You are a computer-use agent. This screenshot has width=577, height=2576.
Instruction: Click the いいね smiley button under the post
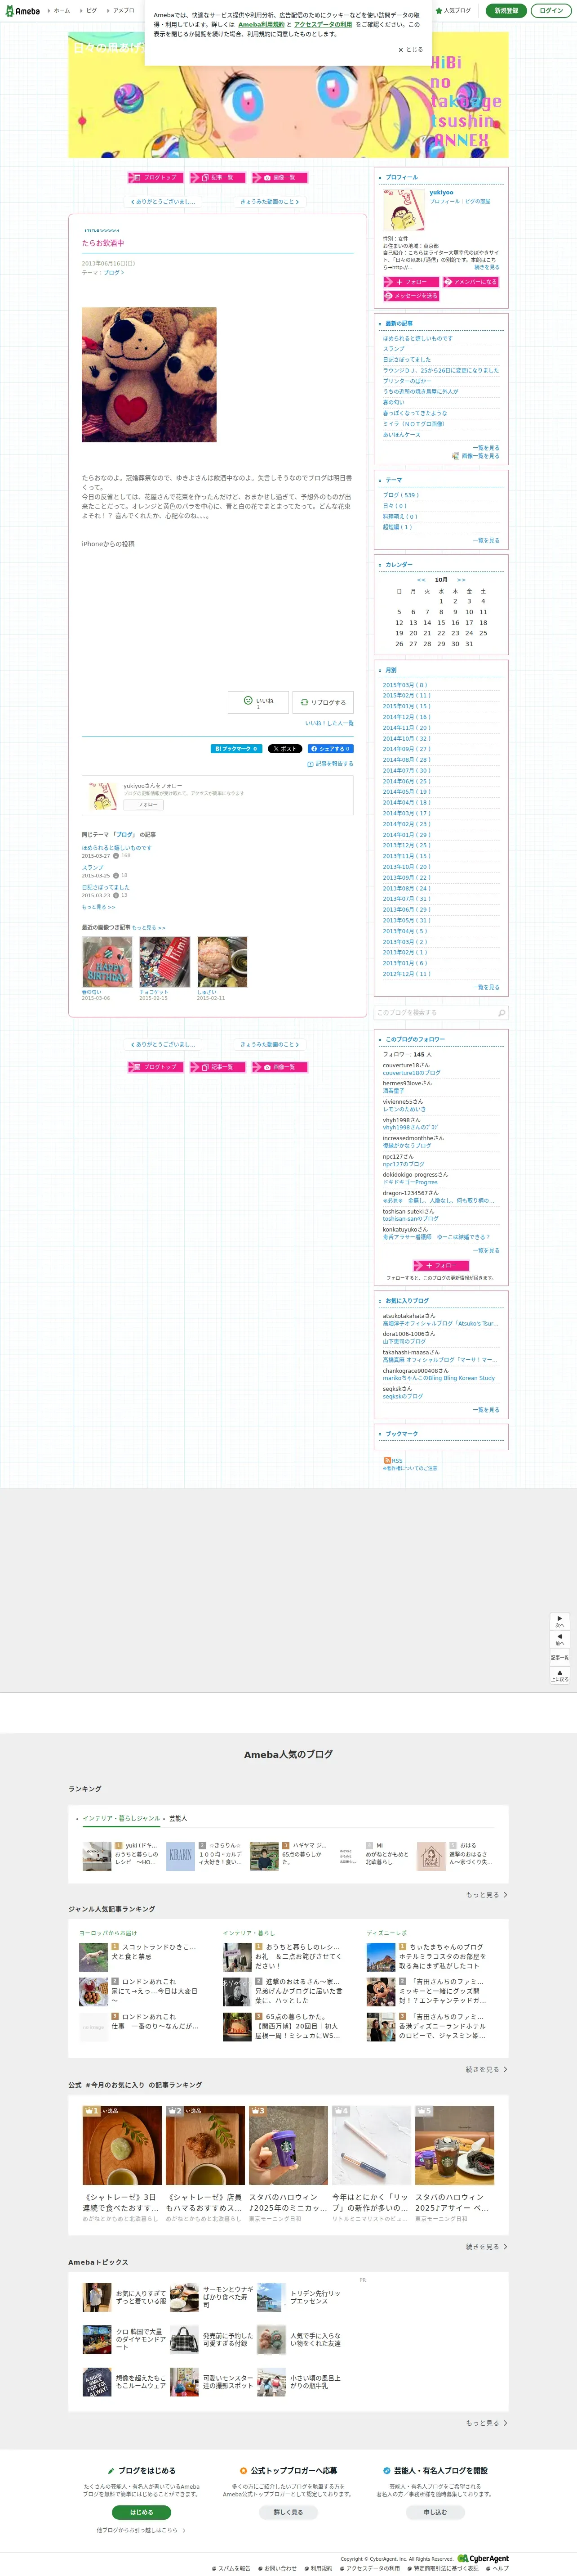[x=258, y=702]
